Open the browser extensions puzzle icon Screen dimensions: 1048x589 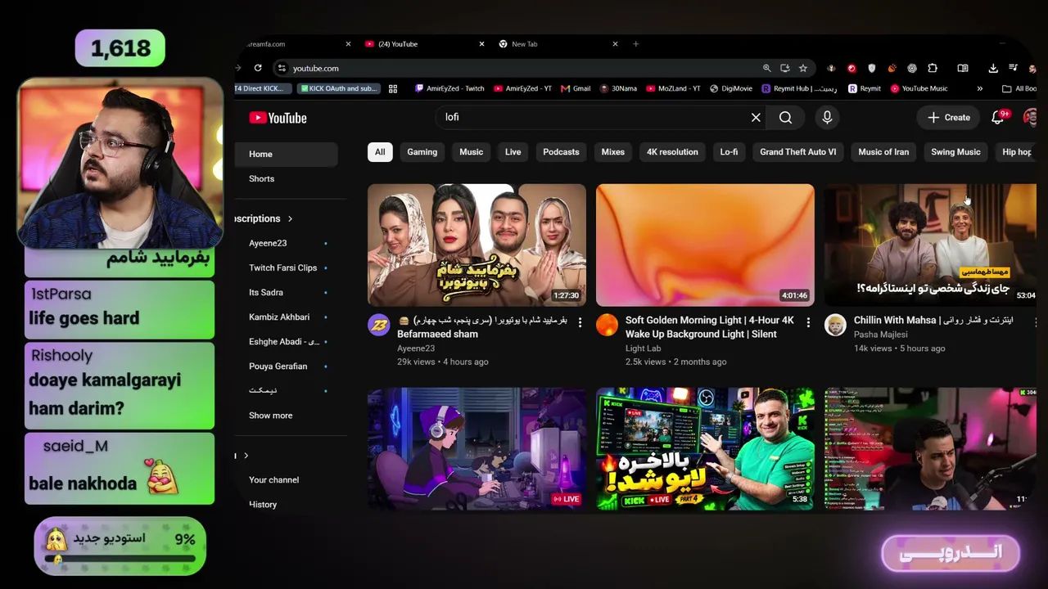coord(933,68)
